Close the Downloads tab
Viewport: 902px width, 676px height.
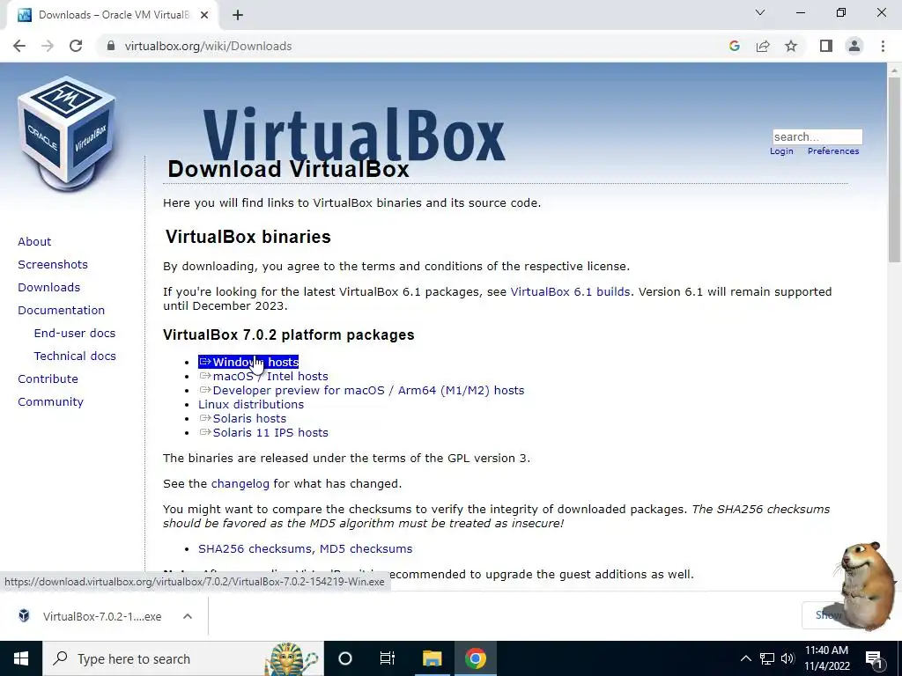pyautogui.click(x=204, y=15)
